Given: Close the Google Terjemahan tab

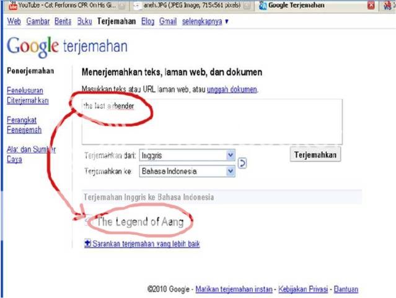Looking at the screenshot, I should pyautogui.click(x=371, y=5).
